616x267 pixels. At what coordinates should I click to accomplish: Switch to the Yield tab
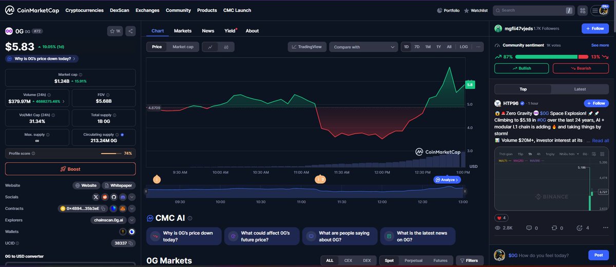(x=230, y=31)
